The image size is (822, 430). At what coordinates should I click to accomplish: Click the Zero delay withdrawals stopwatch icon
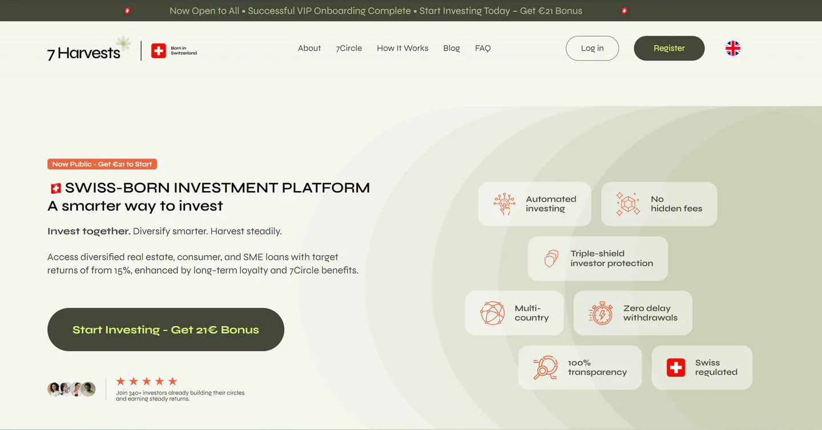point(601,313)
